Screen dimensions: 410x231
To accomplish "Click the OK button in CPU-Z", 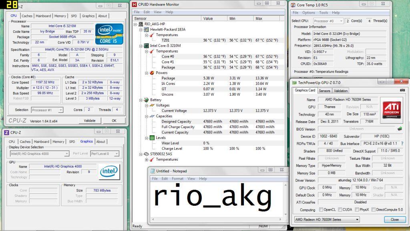I will click(x=114, y=121).
